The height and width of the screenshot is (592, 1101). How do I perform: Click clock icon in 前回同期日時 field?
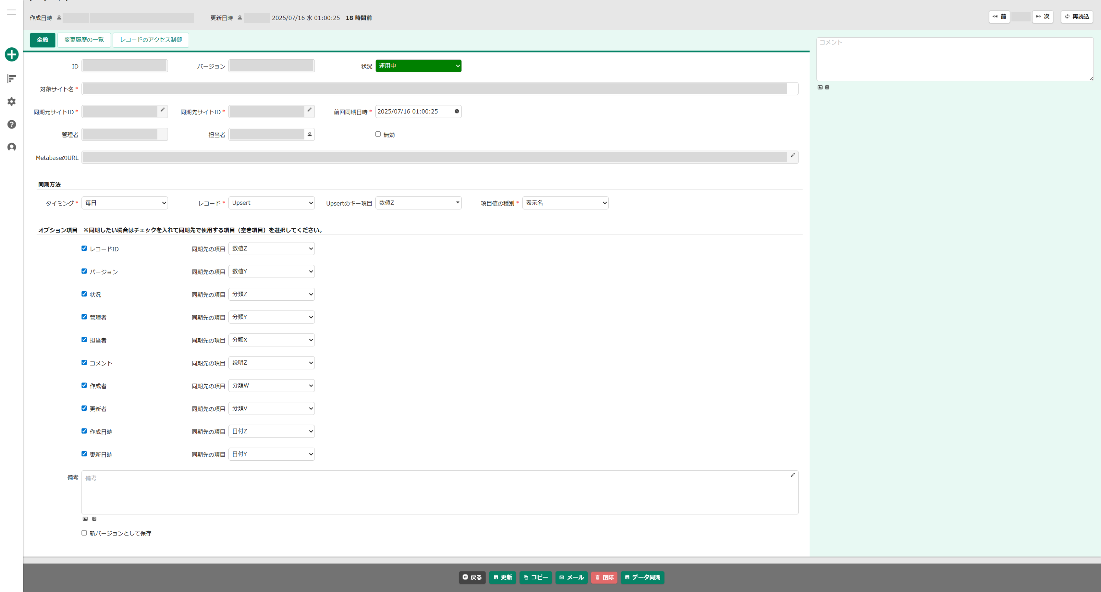click(x=457, y=112)
